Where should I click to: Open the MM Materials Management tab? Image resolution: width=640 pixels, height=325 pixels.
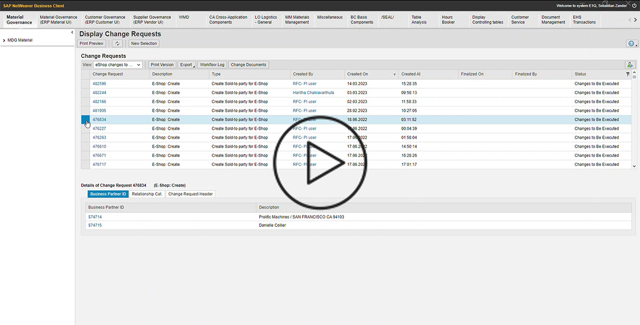tap(297, 20)
